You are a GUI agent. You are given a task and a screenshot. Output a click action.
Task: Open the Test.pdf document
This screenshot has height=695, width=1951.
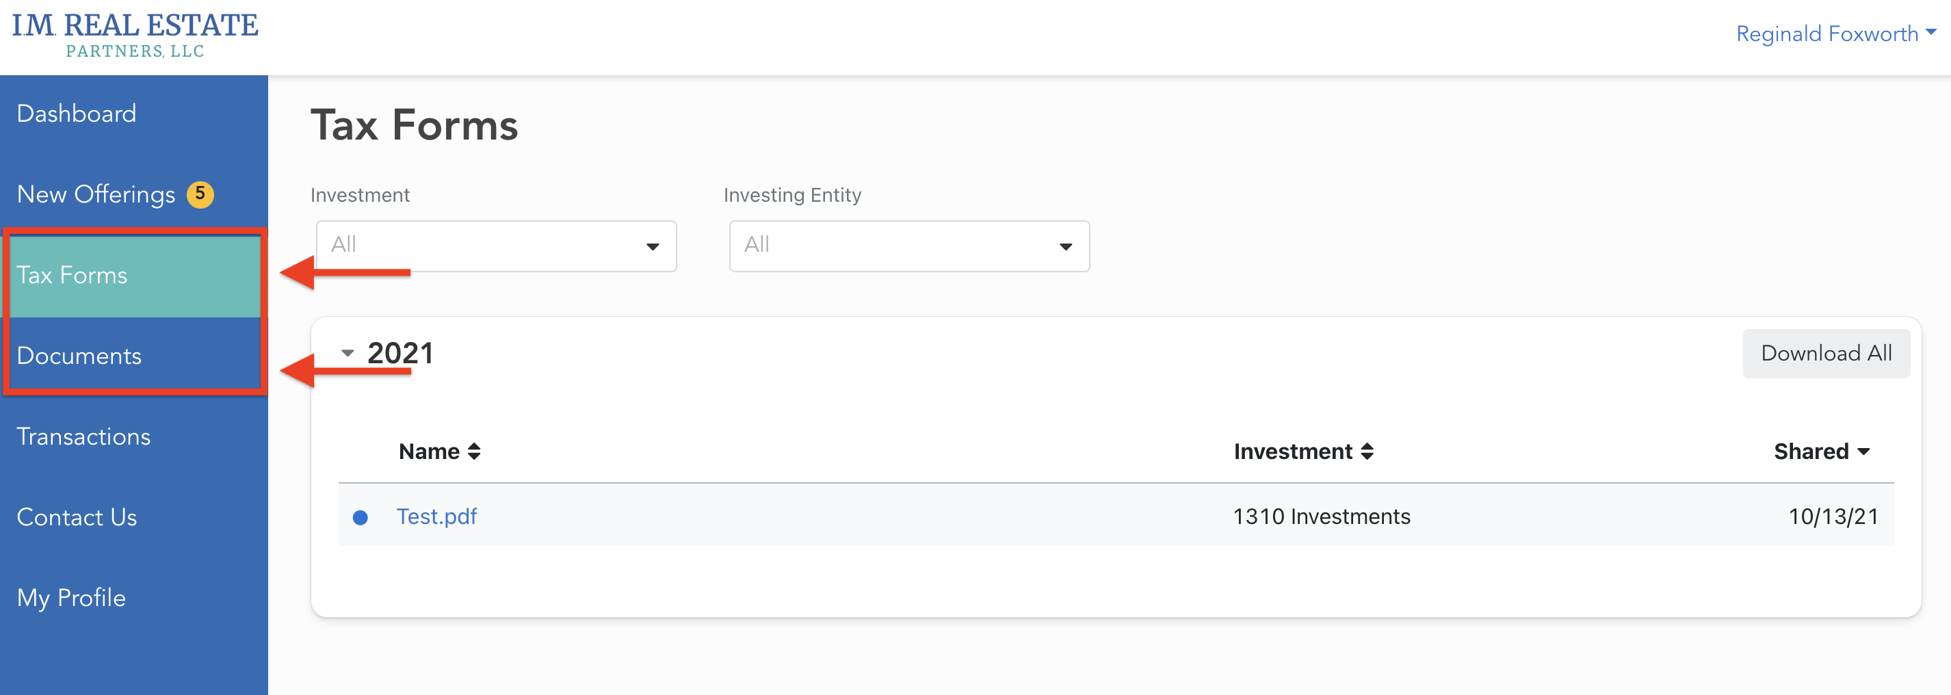coord(437,516)
